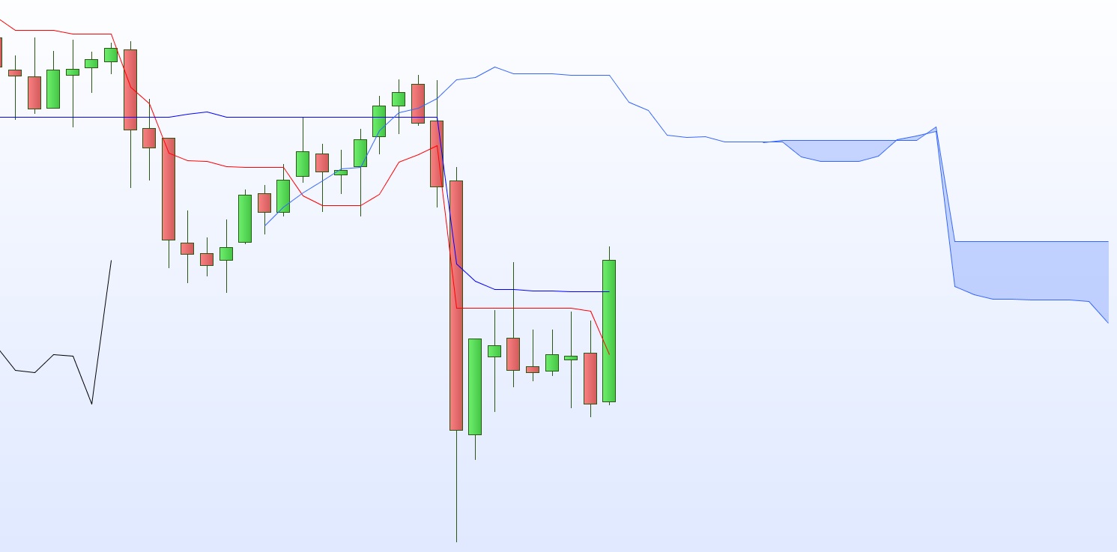Click the black lagging line's lowest dip

[x=92, y=403]
